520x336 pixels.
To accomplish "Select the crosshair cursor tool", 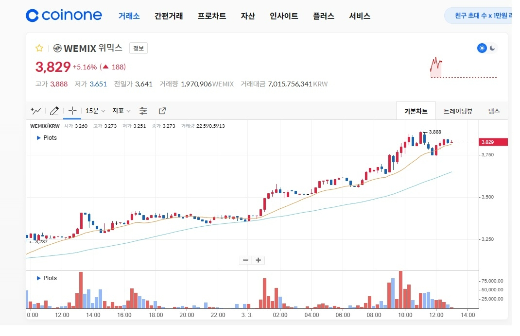I will pos(72,111).
